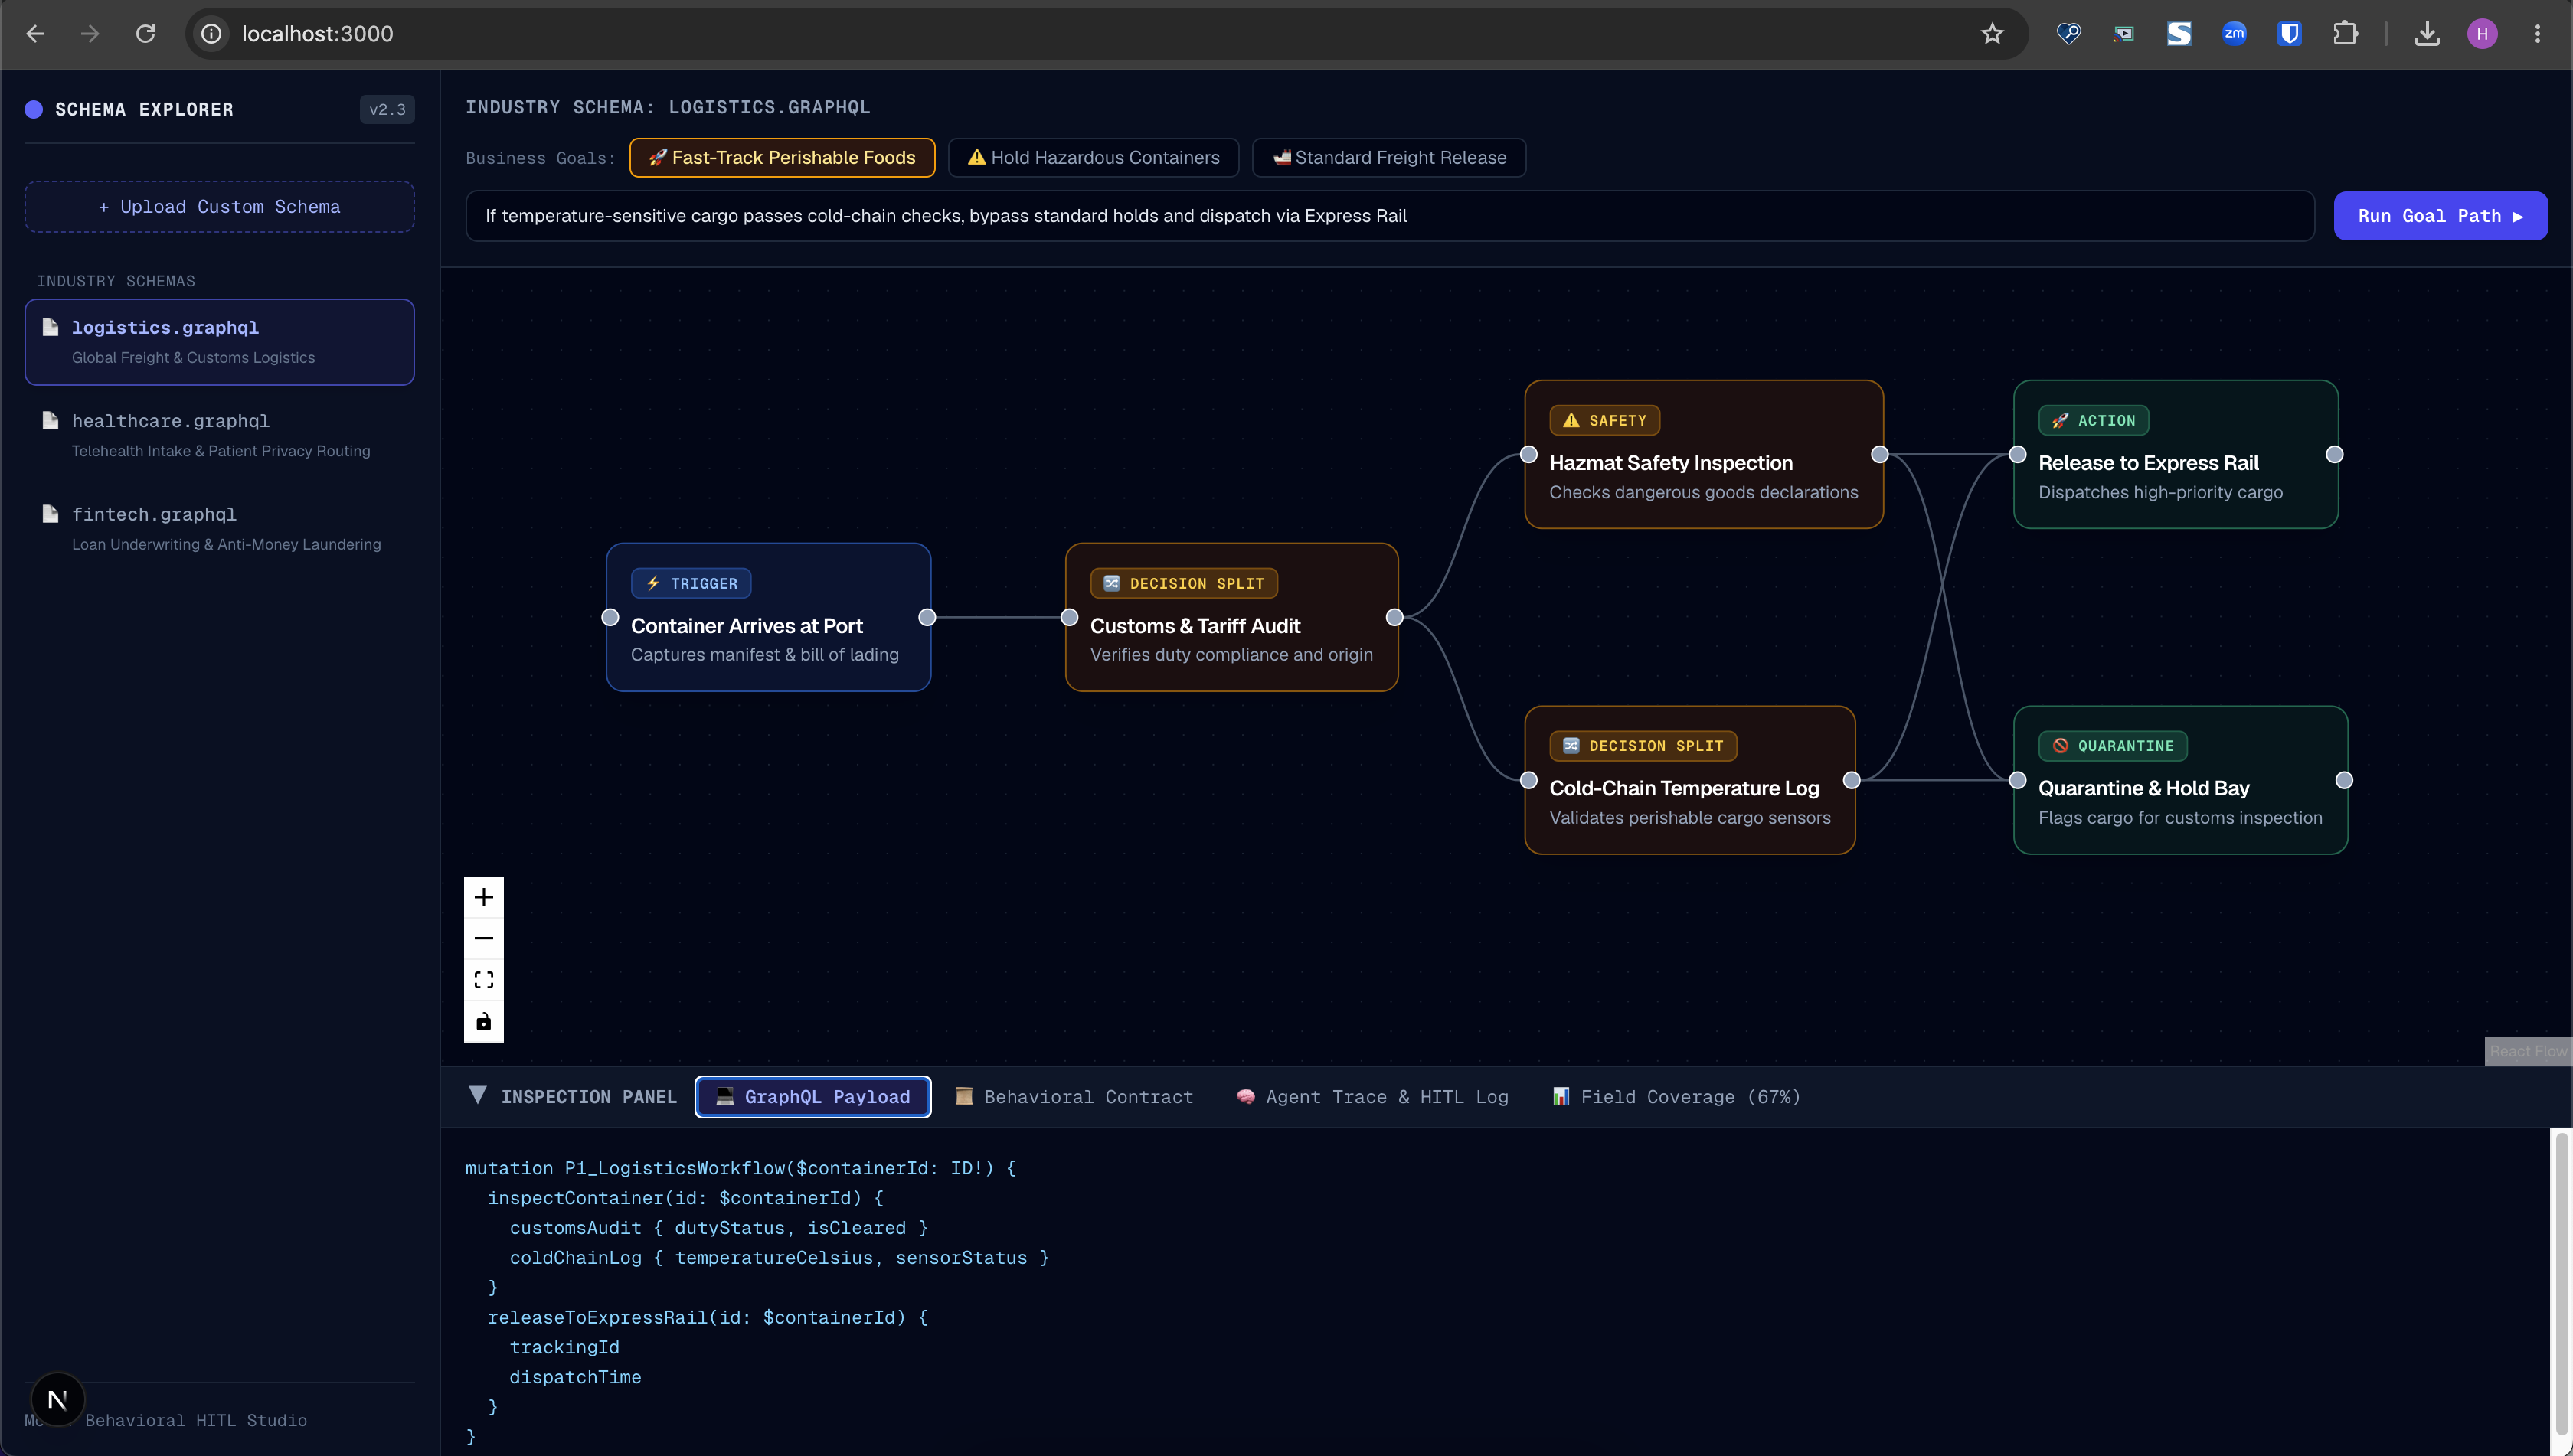Select Quarantine & Hold Bay node
Viewport: 2573px width, 1456px height.
point(2180,780)
